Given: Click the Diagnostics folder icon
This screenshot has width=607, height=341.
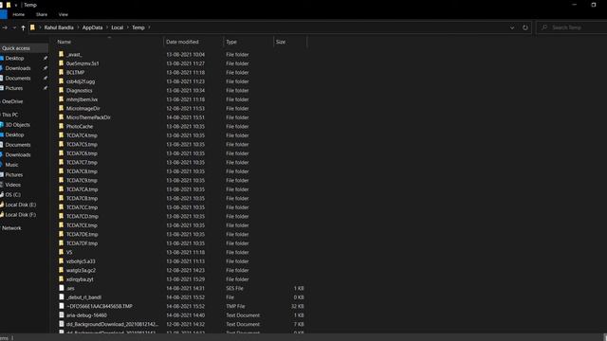Looking at the screenshot, I should pyautogui.click(x=61, y=90).
